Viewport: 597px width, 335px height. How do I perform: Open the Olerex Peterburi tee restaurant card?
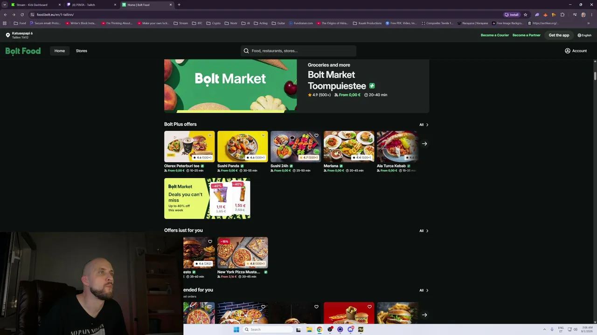point(189,152)
